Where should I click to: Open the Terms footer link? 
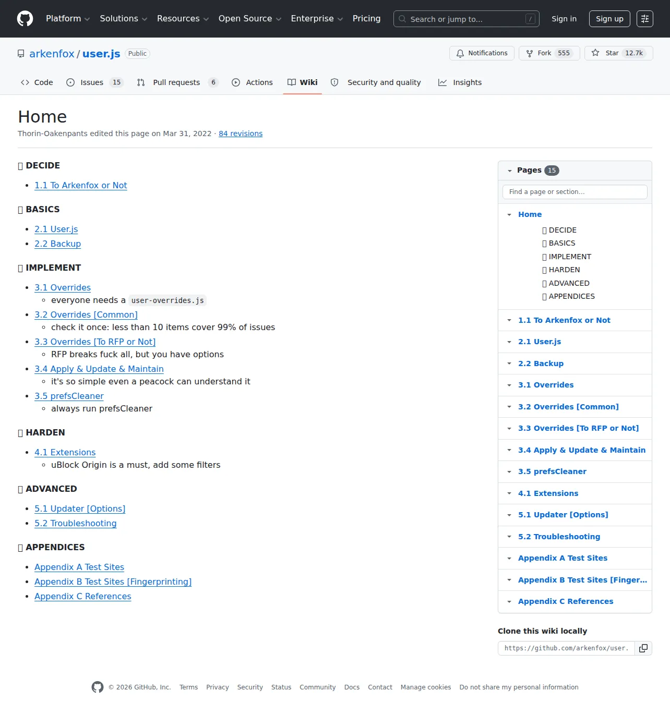(188, 687)
